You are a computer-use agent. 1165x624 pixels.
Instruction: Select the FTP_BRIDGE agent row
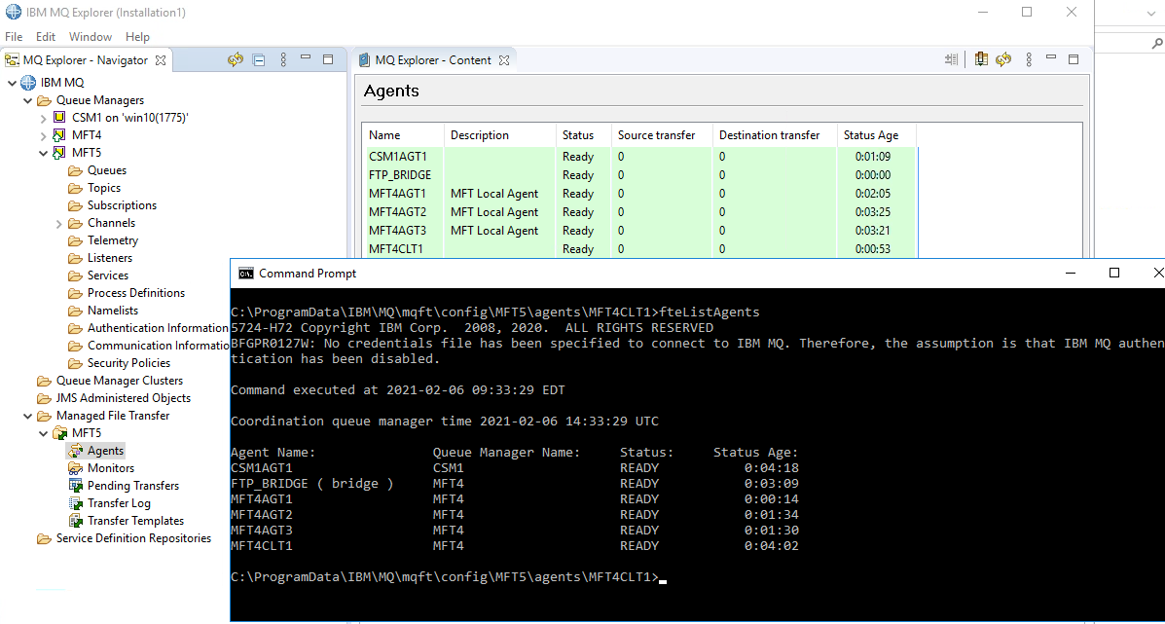(640, 175)
